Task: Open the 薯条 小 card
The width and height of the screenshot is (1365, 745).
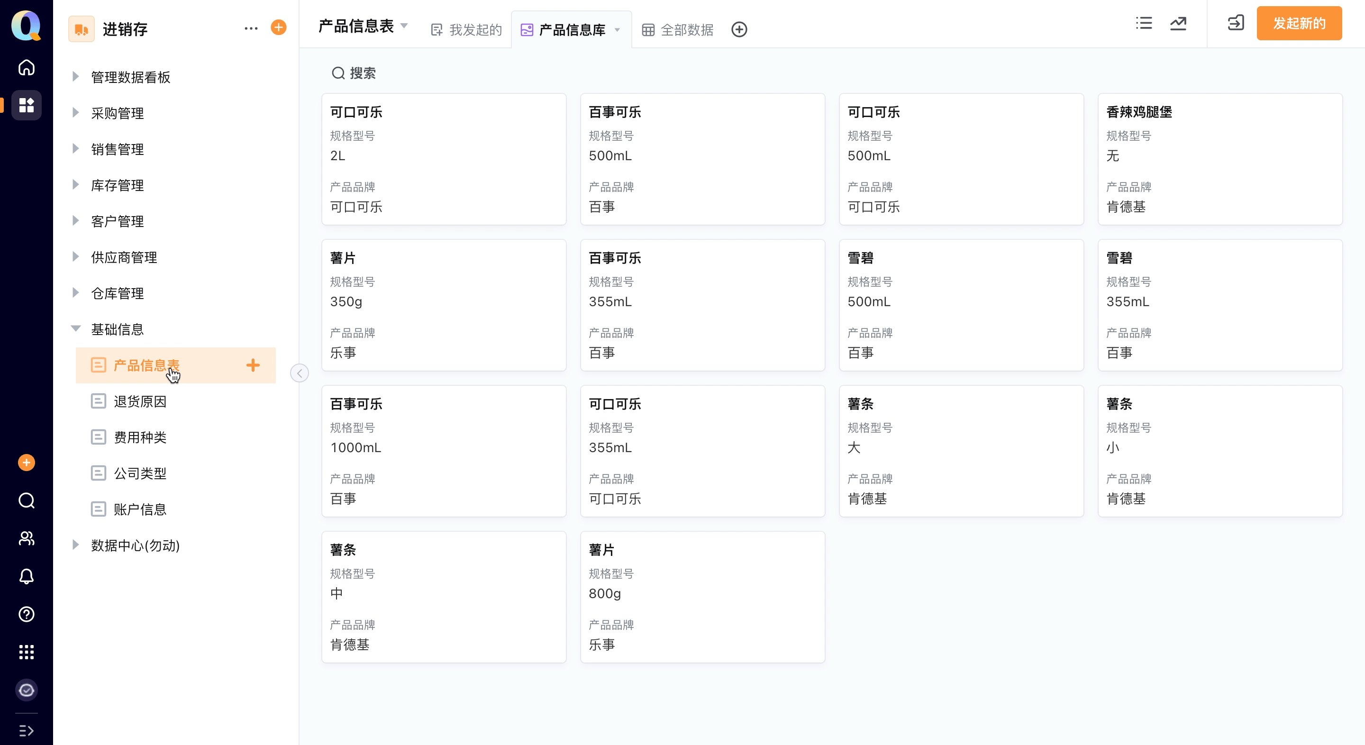Action: pyautogui.click(x=1220, y=451)
